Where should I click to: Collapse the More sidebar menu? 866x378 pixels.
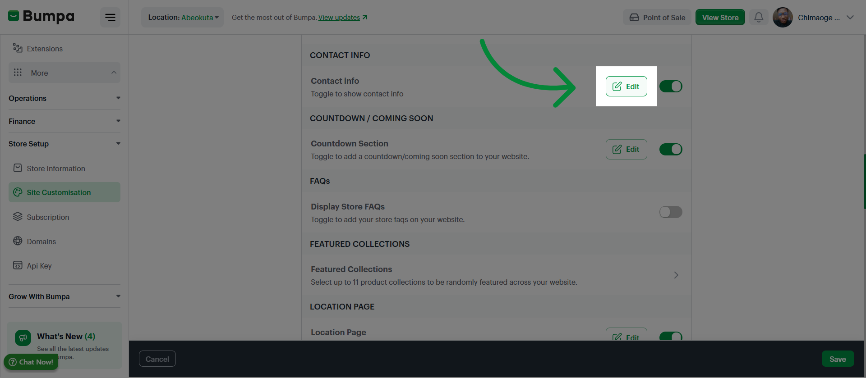(64, 73)
